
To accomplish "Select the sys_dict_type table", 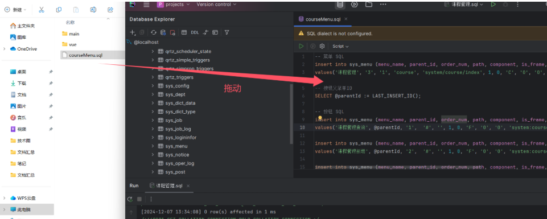I will click(180, 111).
